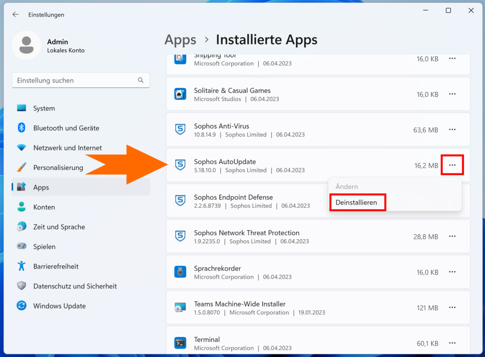This screenshot has height=357, width=485.
Task: Select the Teams Machine-Wide Installer name
Action: coord(240,304)
